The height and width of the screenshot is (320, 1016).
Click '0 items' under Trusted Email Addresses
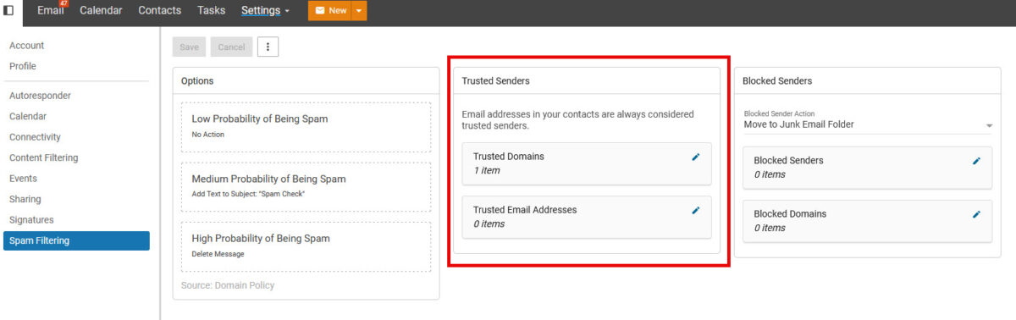(489, 224)
